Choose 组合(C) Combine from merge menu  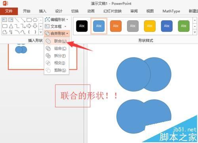[57, 49]
